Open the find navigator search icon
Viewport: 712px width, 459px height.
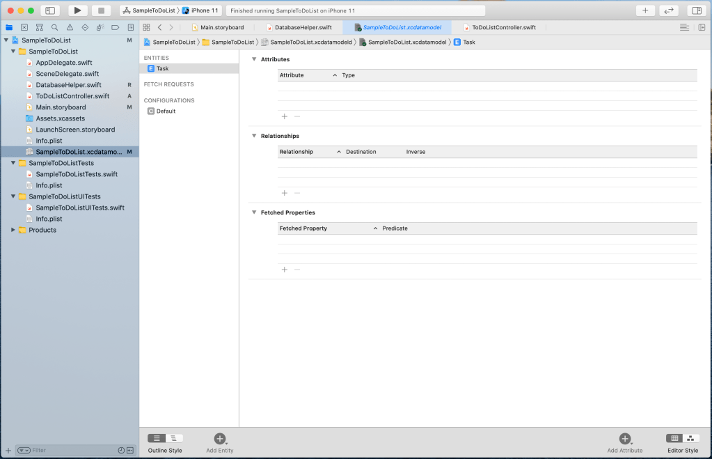point(55,27)
